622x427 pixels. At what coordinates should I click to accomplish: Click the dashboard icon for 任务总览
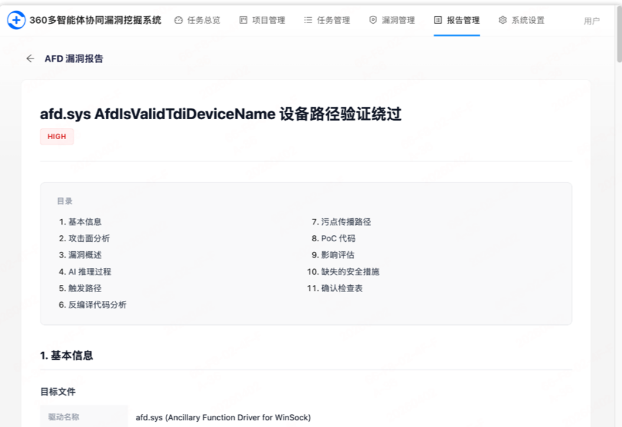(x=179, y=20)
